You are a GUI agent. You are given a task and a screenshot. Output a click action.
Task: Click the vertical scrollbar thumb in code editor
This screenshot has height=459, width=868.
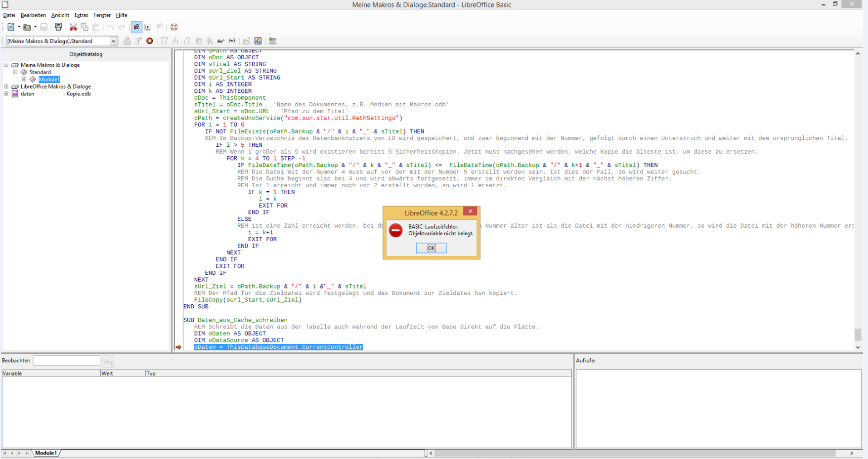pyautogui.click(x=858, y=335)
